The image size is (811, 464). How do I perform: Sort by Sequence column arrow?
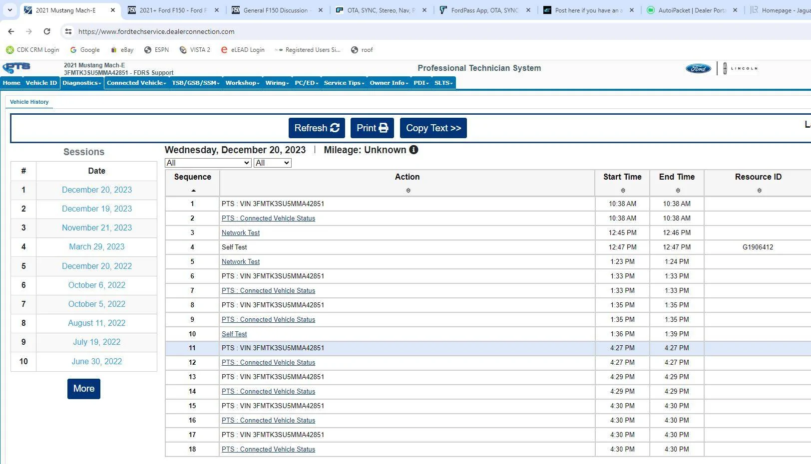[193, 191]
